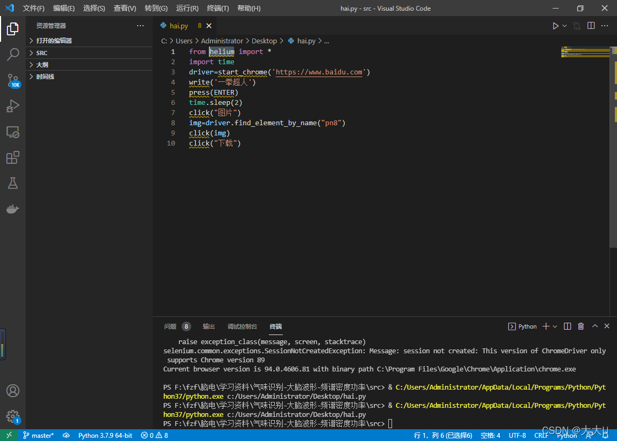Open the baidu.com URL in code

(x=319, y=72)
